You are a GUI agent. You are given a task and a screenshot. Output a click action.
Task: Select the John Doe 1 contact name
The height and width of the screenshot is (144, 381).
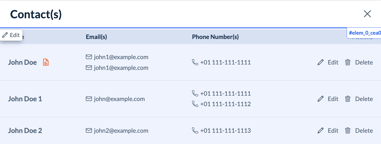coord(25,99)
